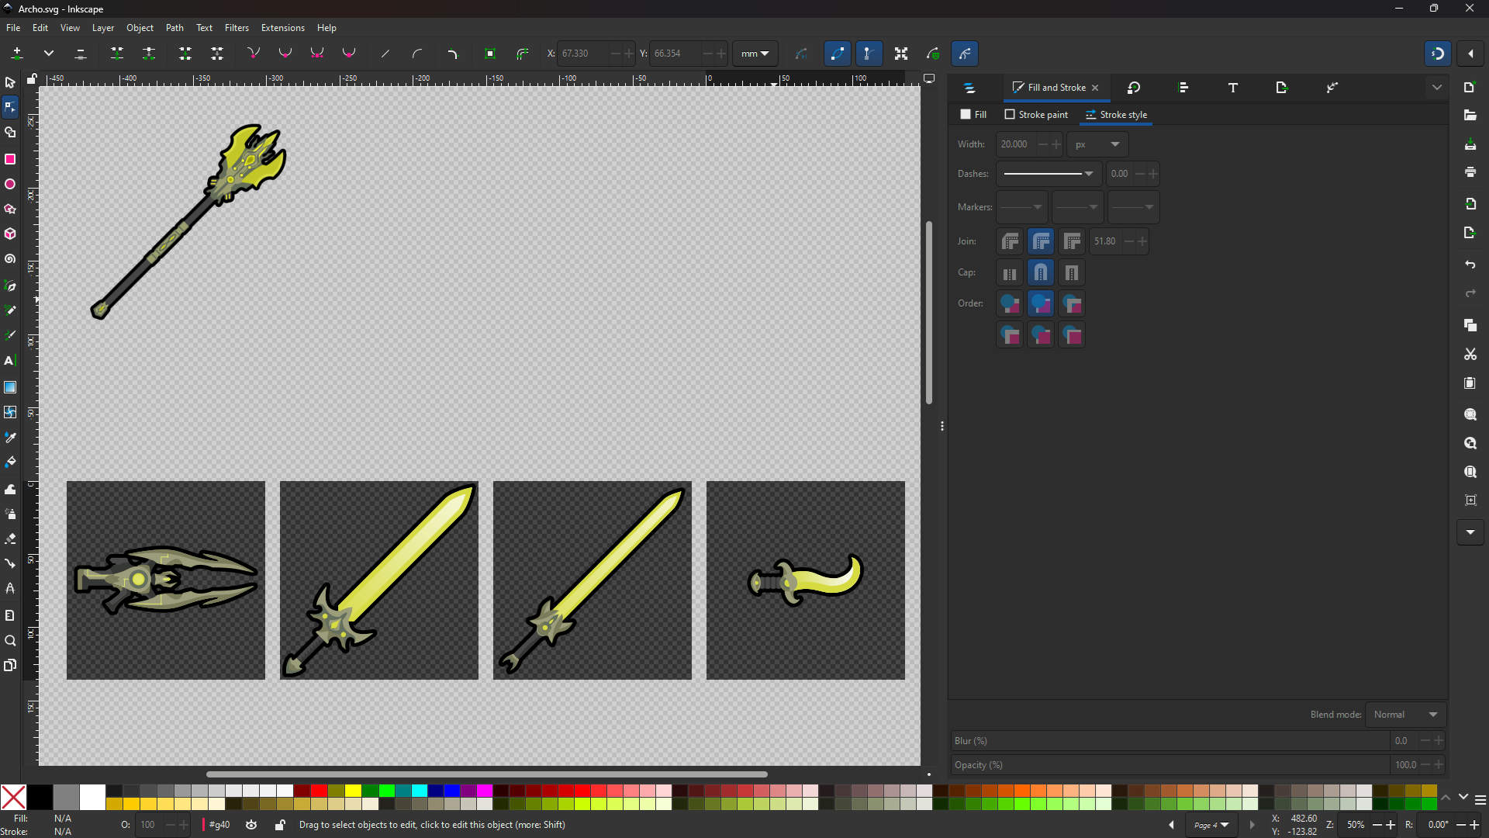
Task: Select the Eraser tool
Action: click(x=10, y=538)
